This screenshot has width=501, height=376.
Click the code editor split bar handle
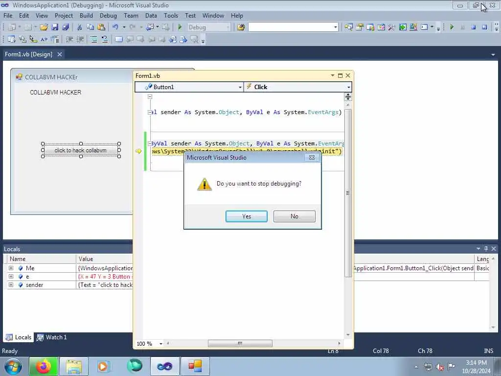click(x=348, y=96)
